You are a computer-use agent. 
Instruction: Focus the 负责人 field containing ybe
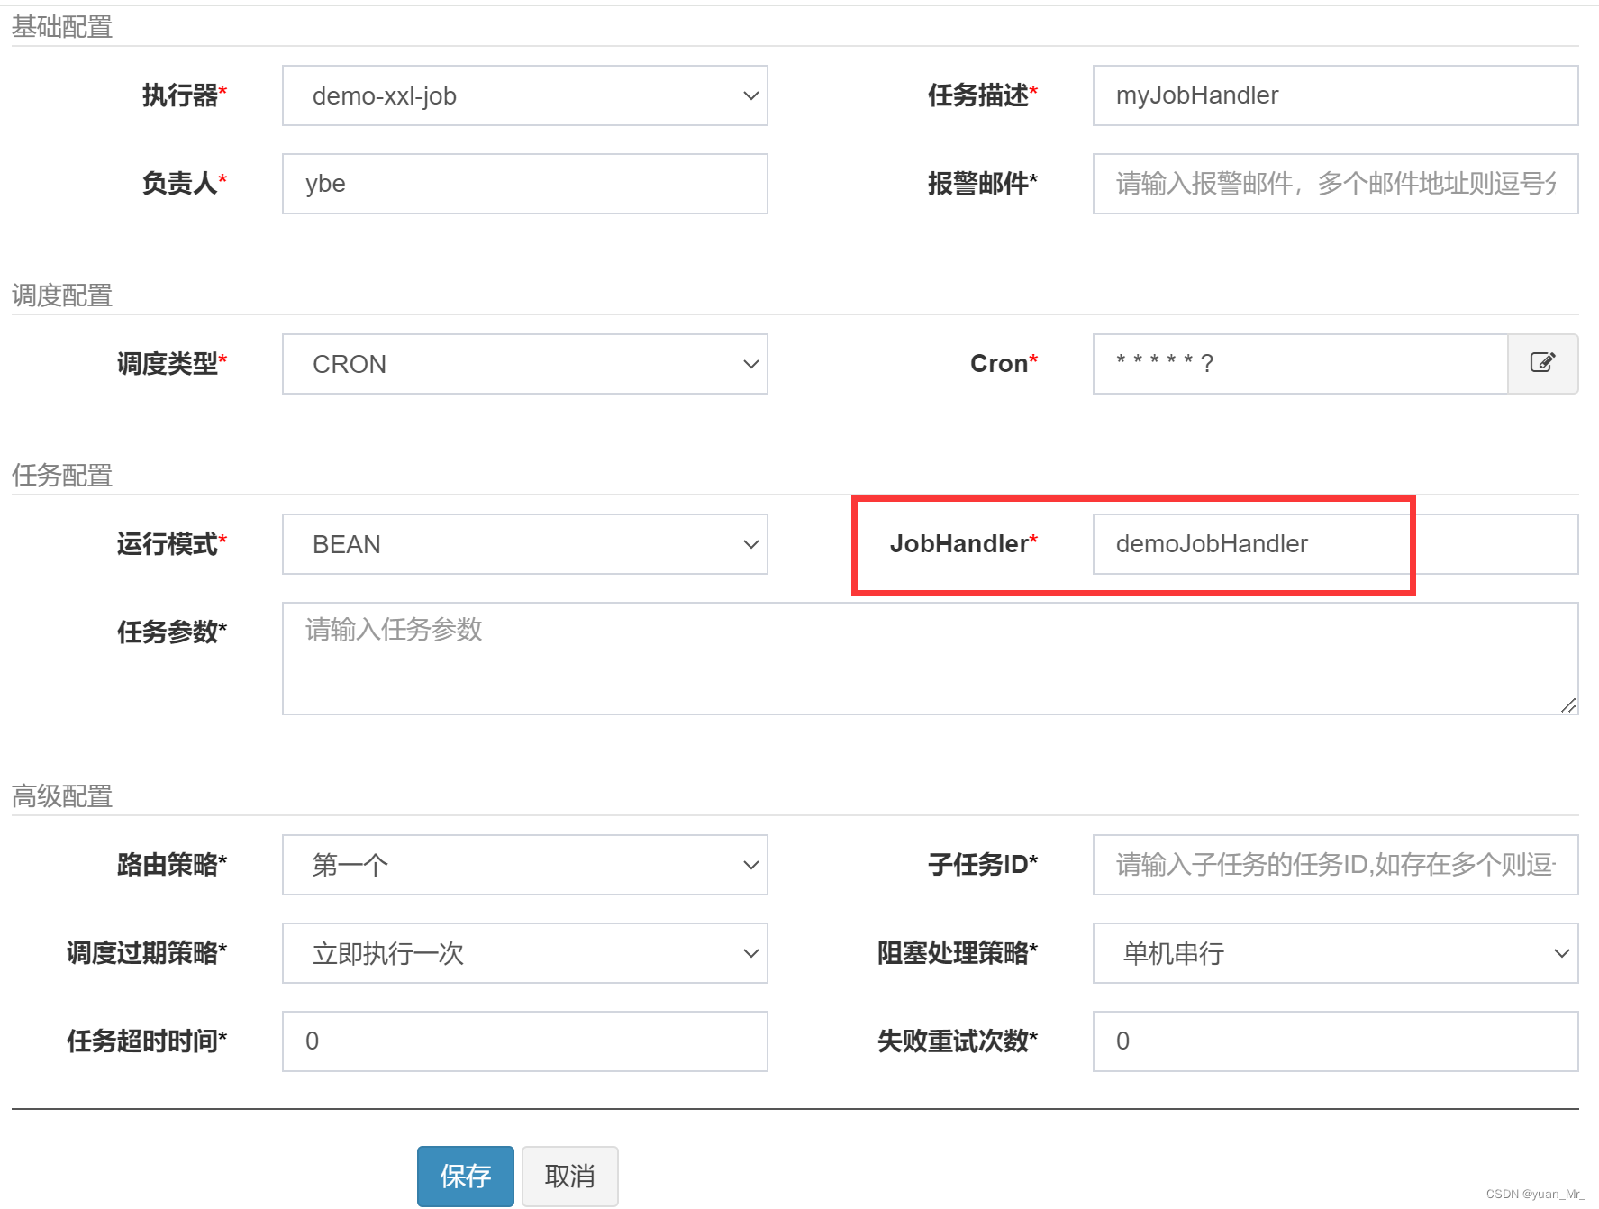pyautogui.click(x=524, y=184)
